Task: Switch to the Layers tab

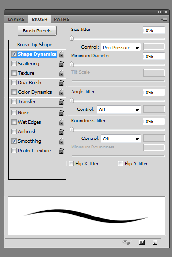Action: [16, 20]
